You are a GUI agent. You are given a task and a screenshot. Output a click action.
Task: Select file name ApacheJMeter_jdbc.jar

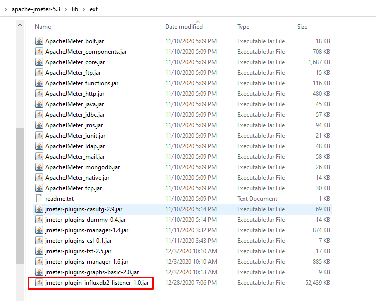click(x=75, y=115)
